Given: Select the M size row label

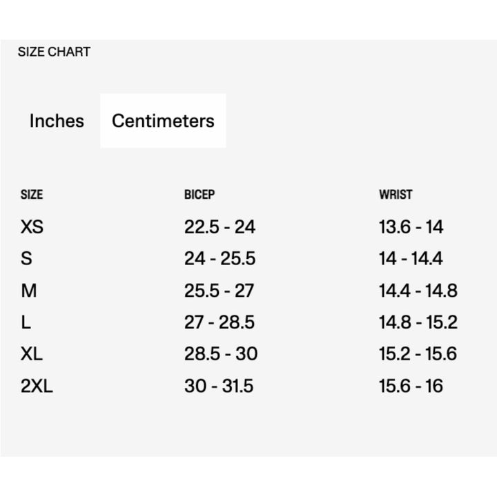Looking at the screenshot, I should (29, 291).
